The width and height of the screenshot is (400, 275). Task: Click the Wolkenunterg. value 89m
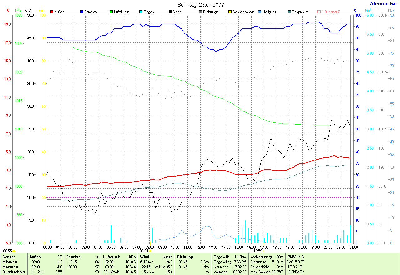pos(280,257)
